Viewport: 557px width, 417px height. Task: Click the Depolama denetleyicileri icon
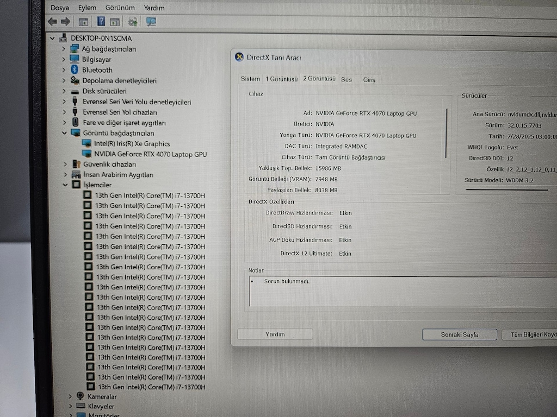pos(75,80)
